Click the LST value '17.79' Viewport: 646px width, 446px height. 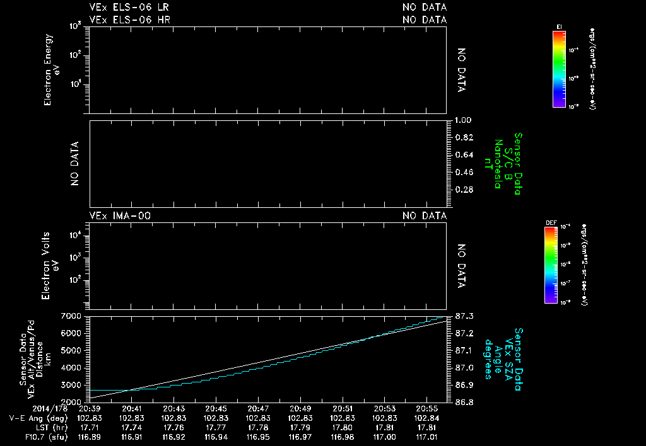[x=300, y=428]
